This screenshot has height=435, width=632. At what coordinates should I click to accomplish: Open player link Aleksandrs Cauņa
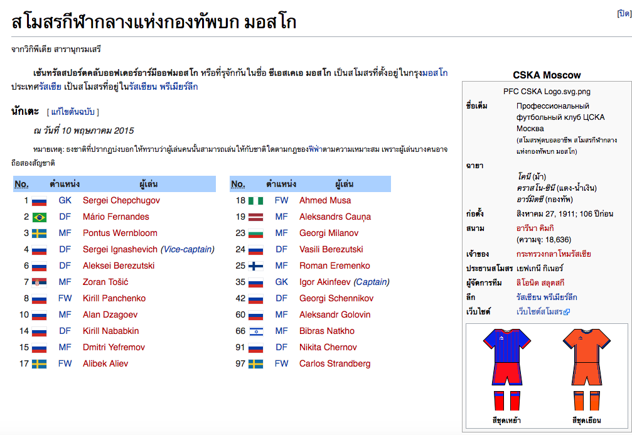coord(335,217)
